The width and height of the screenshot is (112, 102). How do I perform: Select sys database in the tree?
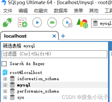click(21, 98)
